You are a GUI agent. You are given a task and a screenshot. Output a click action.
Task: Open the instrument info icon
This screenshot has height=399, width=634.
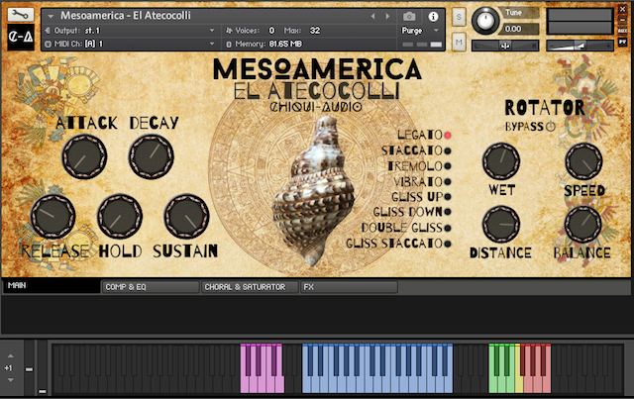pyautogui.click(x=433, y=17)
